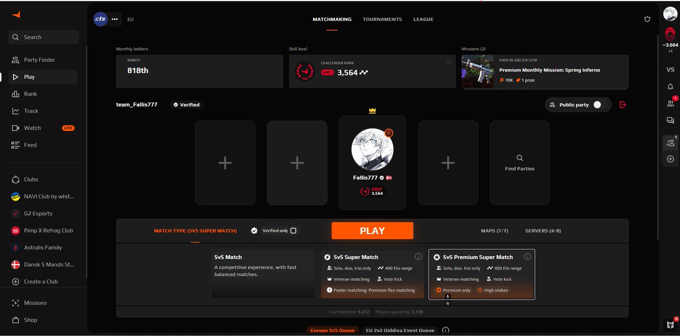The width and height of the screenshot is (680, 336).
Task: Leave the party with red exit icon
Action: (x=623, y=105)
